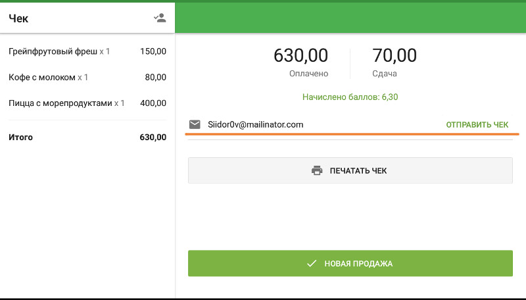Click the 400,00 price in the receipt
The width and height of the screenshot is (526, 300).
point(153,103)
